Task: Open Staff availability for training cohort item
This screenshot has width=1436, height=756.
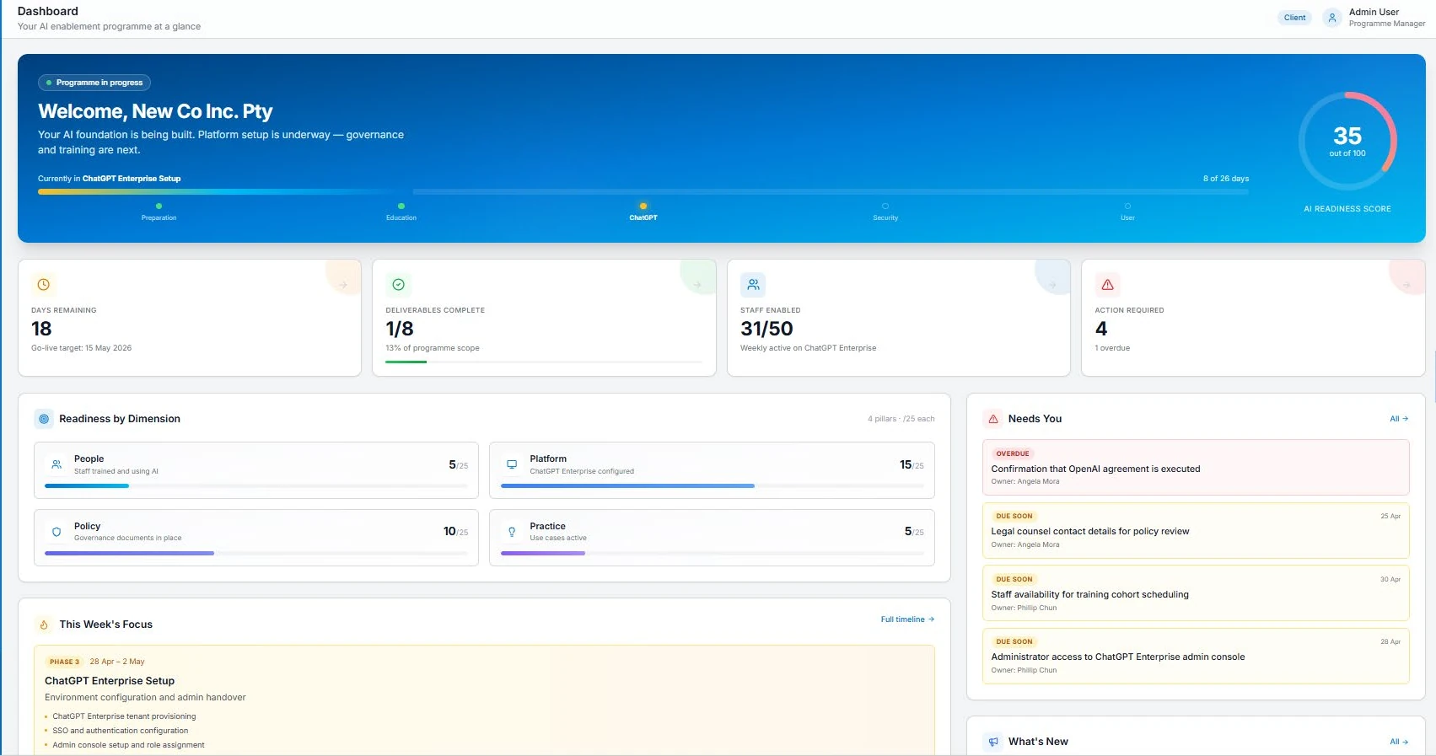Action: (x=1196, y=593)
